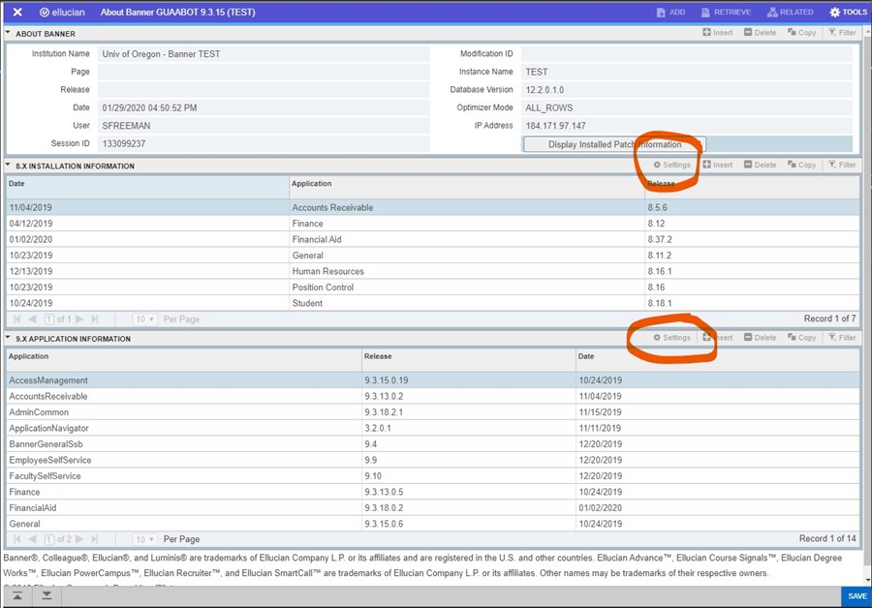The height and width of the screenshot is (608, 872).
Task: Click Copy in 9.X Application Information
Action: (802, 338)
